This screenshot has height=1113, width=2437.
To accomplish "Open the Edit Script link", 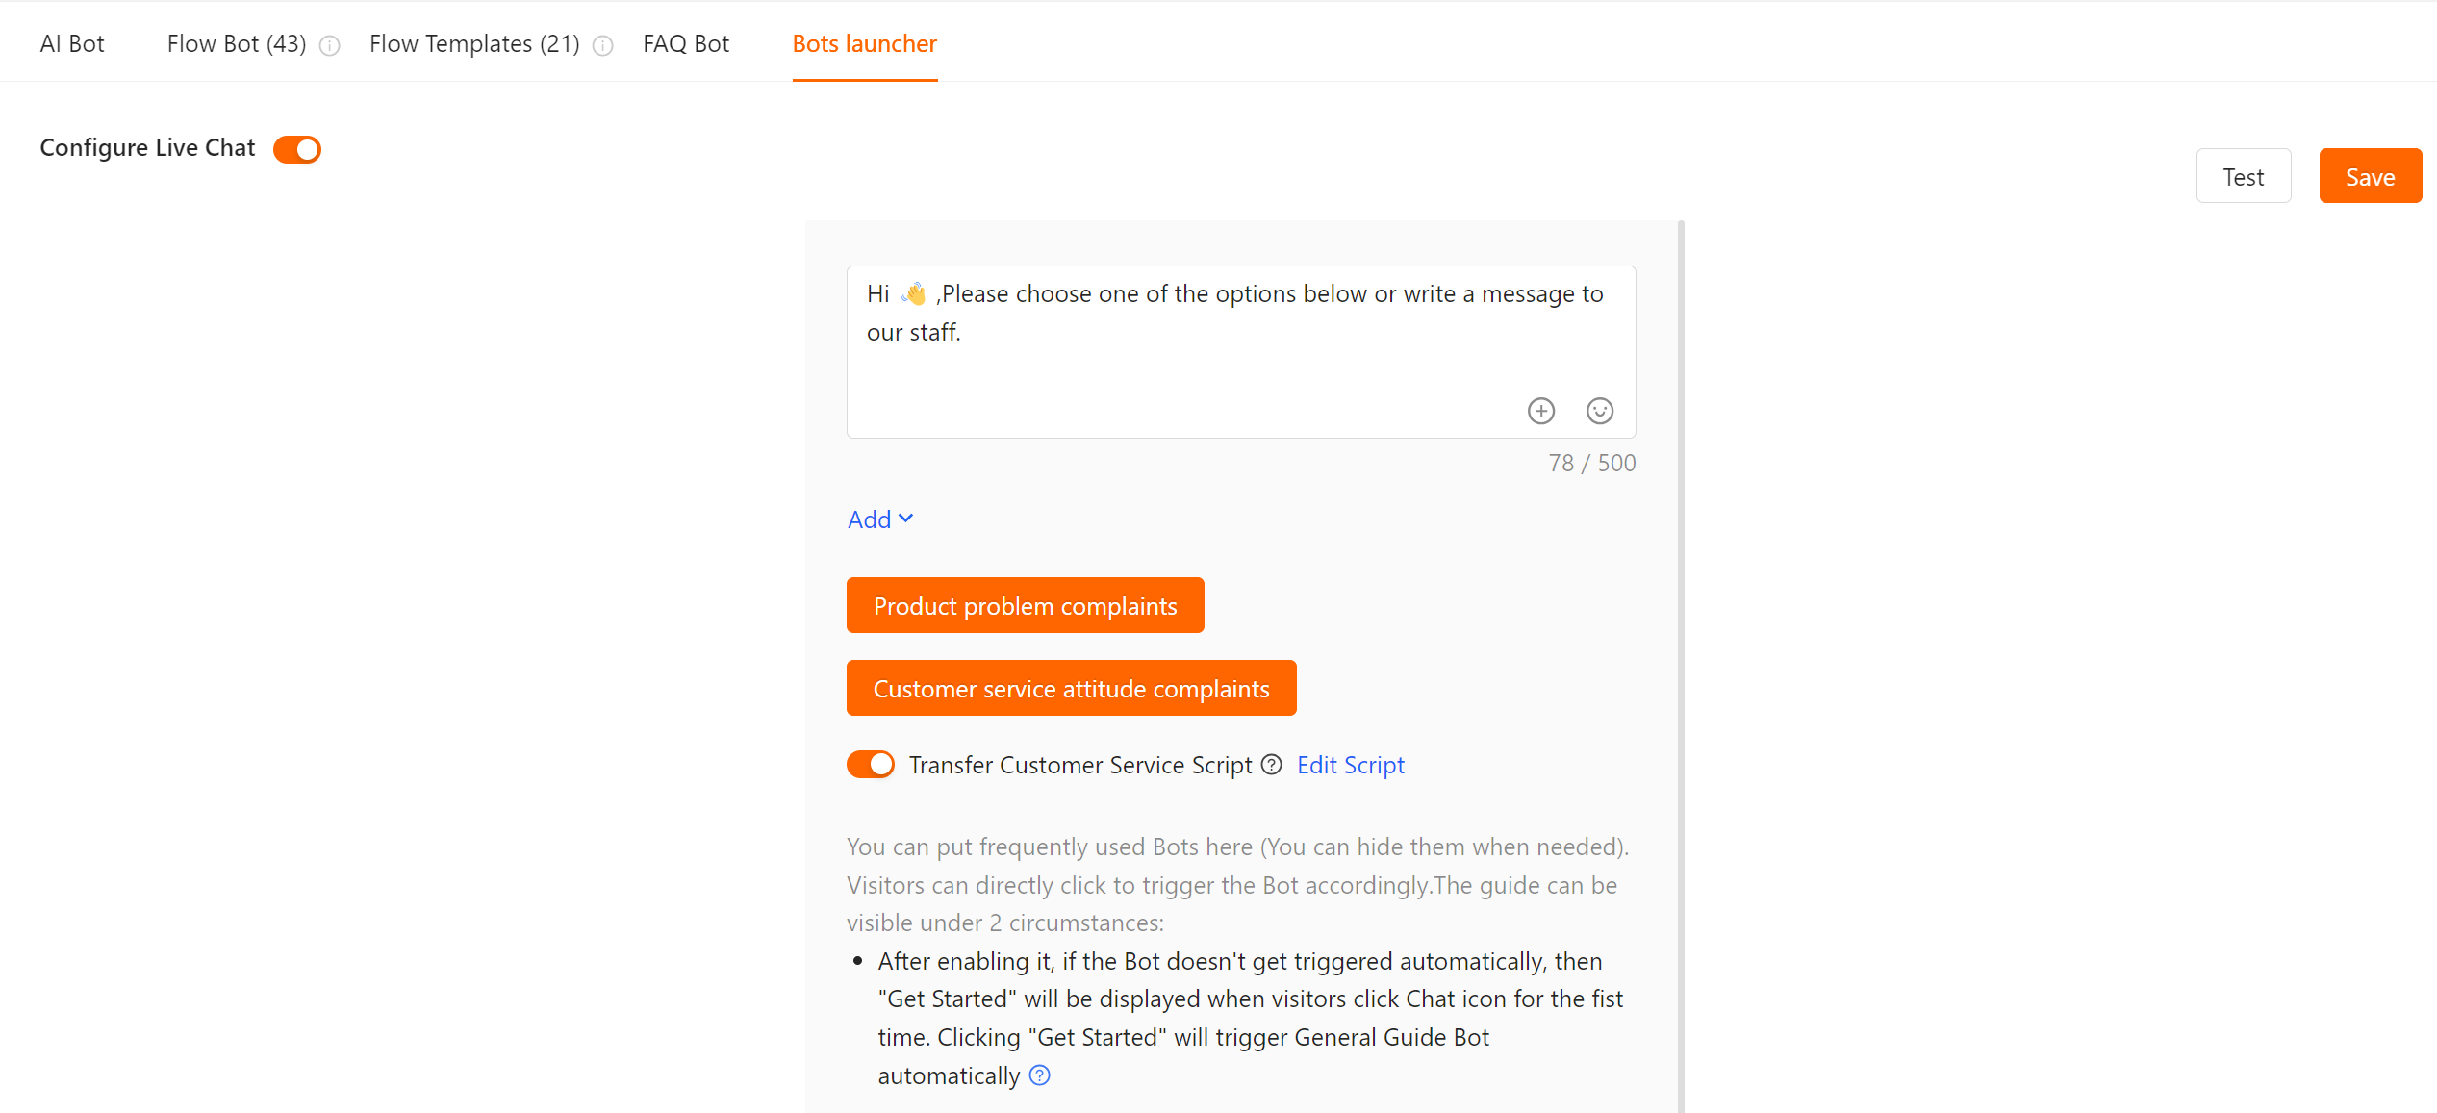I will pos(1351,765).
